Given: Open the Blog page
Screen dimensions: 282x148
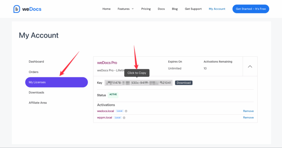Looking at the screenshot, I should tap(175, 9).
